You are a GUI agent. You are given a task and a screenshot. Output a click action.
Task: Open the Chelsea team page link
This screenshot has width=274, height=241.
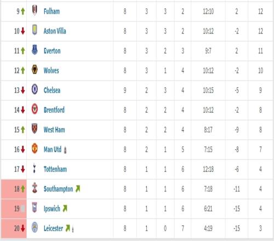pos(52,90)
